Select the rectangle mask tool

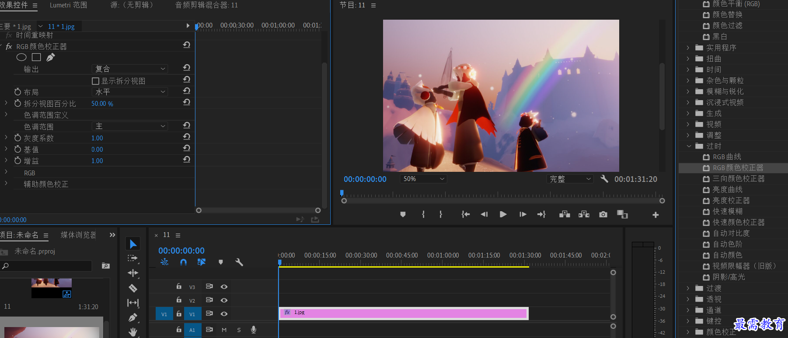[36, 57]
